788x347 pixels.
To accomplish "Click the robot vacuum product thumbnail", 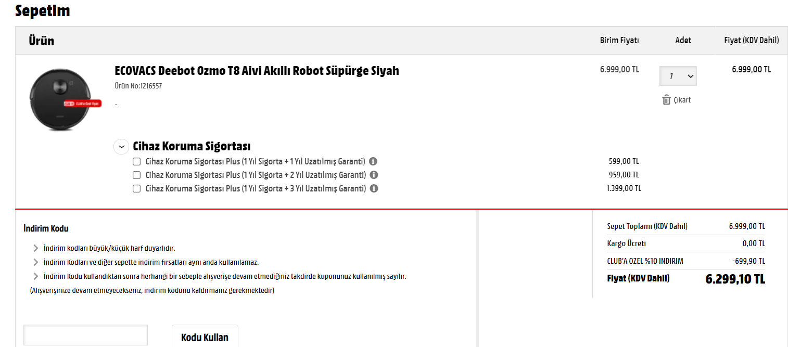I will point(64,99).
